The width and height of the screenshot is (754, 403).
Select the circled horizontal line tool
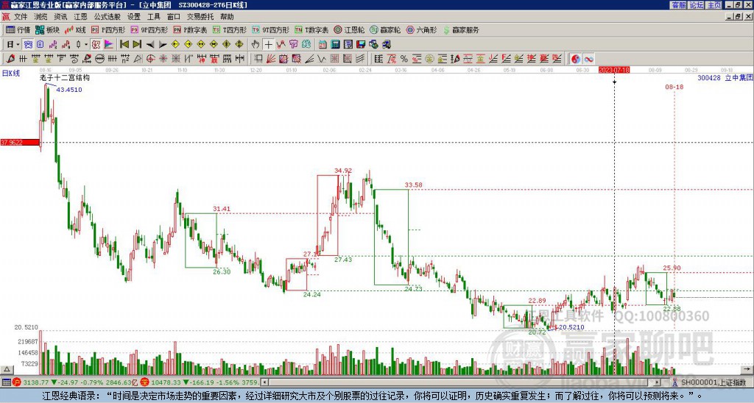(99, 59)
